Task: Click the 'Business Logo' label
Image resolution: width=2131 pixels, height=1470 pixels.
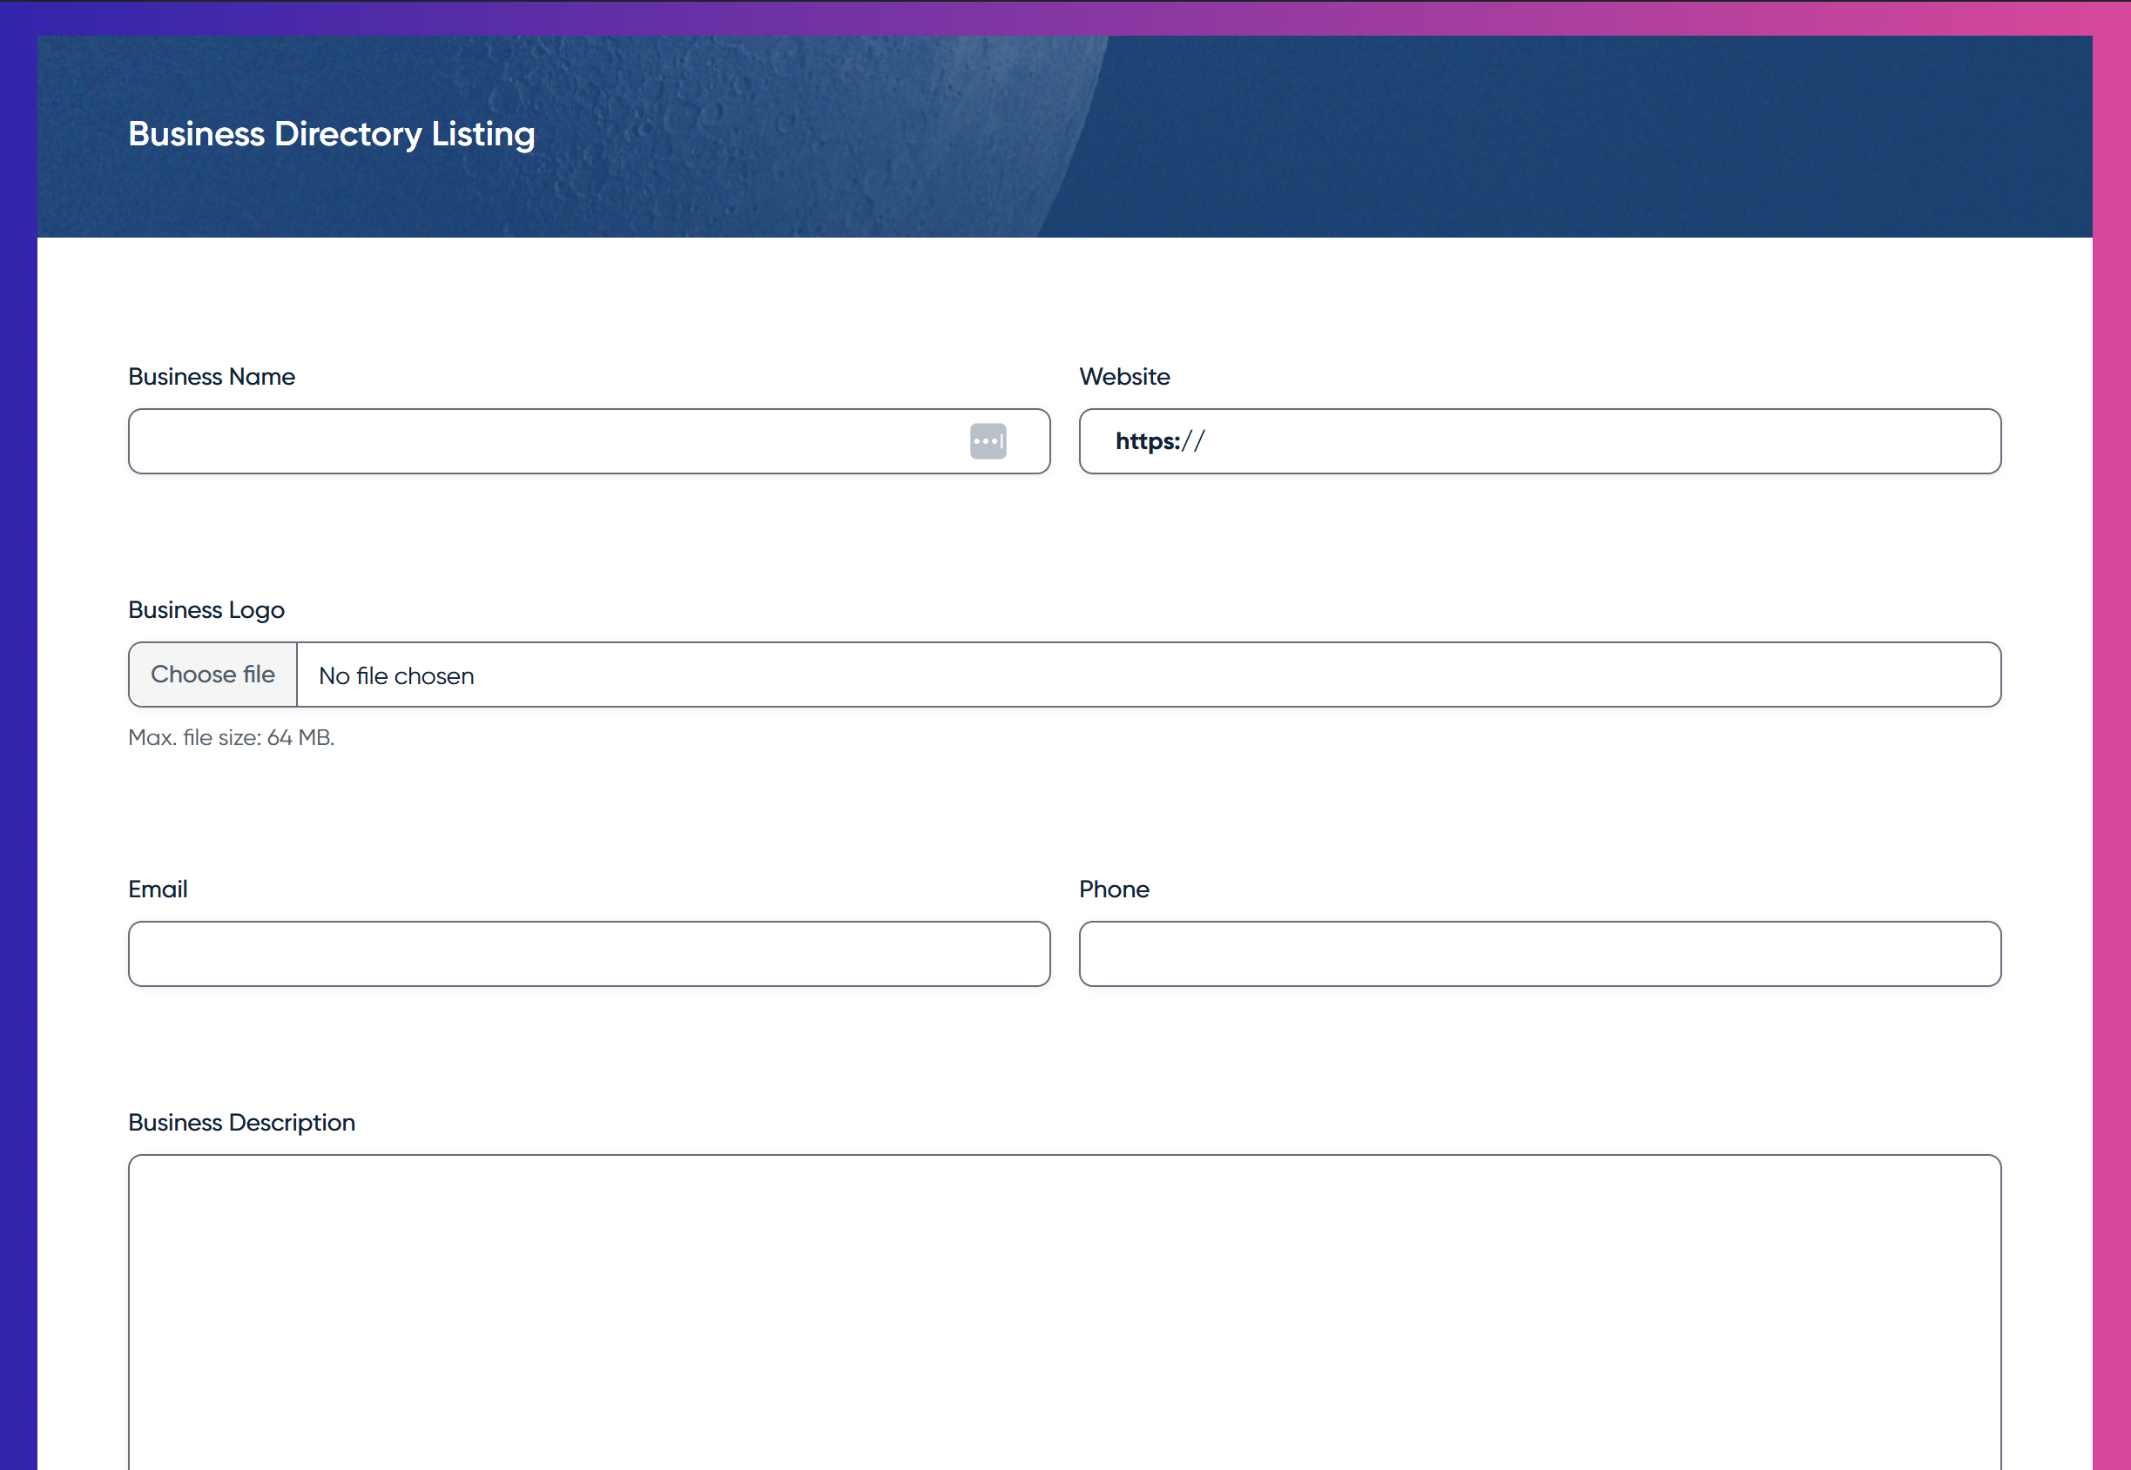Action: [206, 610]
